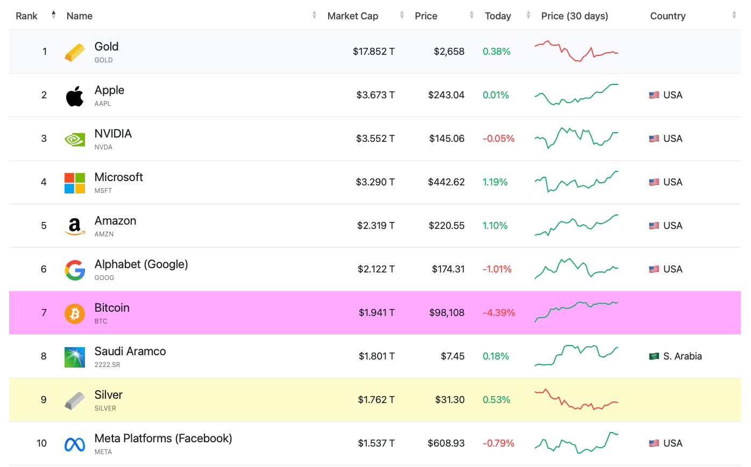
Task: Click the Today column header label
Action: [x=498, y=16]
